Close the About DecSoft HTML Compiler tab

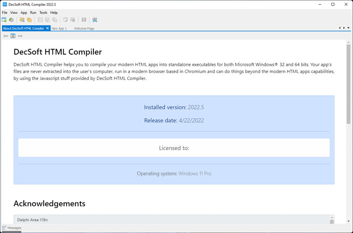click(47, 28)
